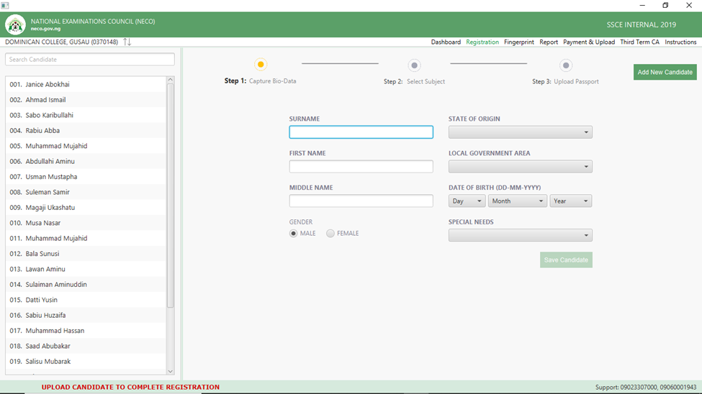Click the candidate list scrollbar down arrow

(x=171, y=371)
